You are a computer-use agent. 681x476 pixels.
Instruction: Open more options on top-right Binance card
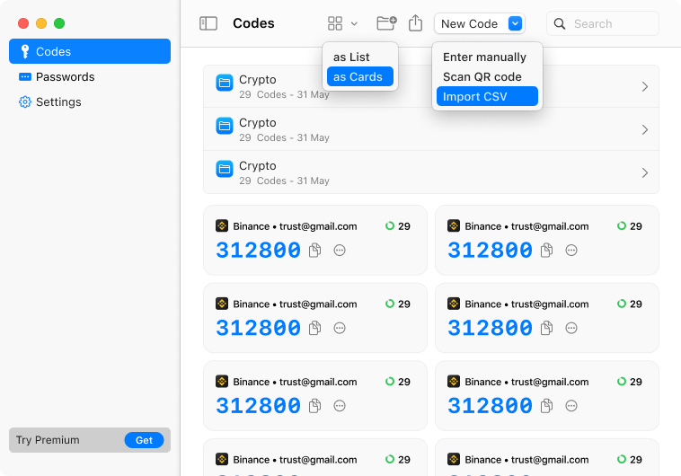pos(571,251)
